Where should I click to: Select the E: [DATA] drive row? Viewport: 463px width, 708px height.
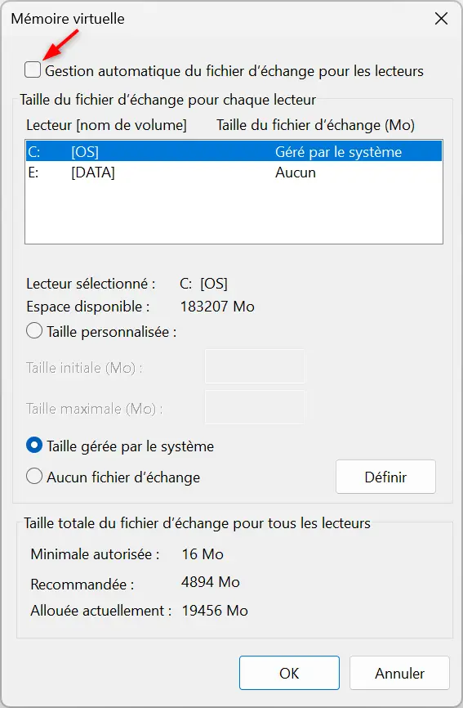pyautogui.click(x=234, y=173)
